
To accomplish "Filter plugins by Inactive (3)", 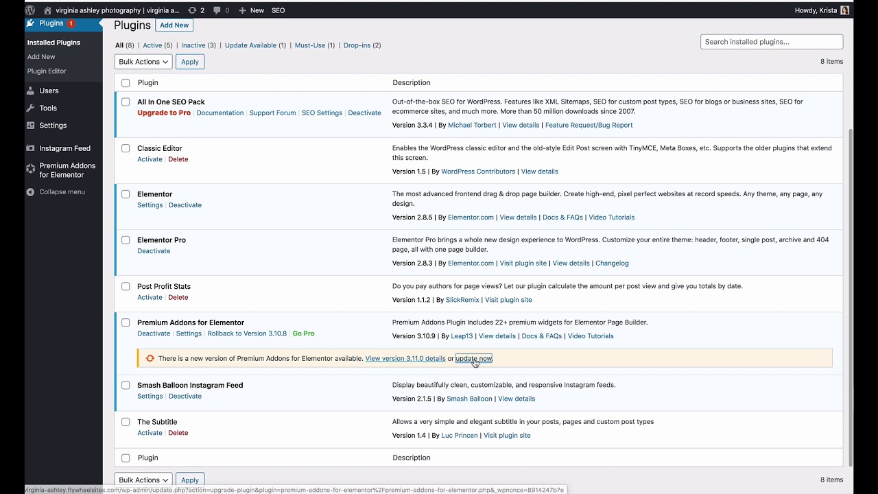I will pyautogui.click(x=199, y=45).
